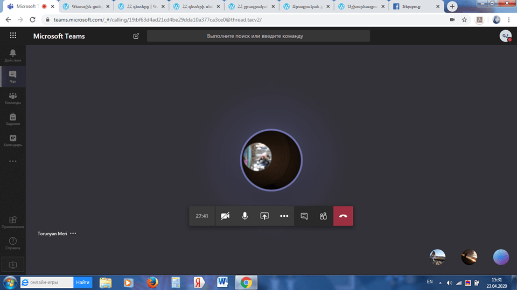Open the Activity feed in sidebar
Image resolution: width=517 pixels, height=290 pixels.
click(x=13, y=55)
